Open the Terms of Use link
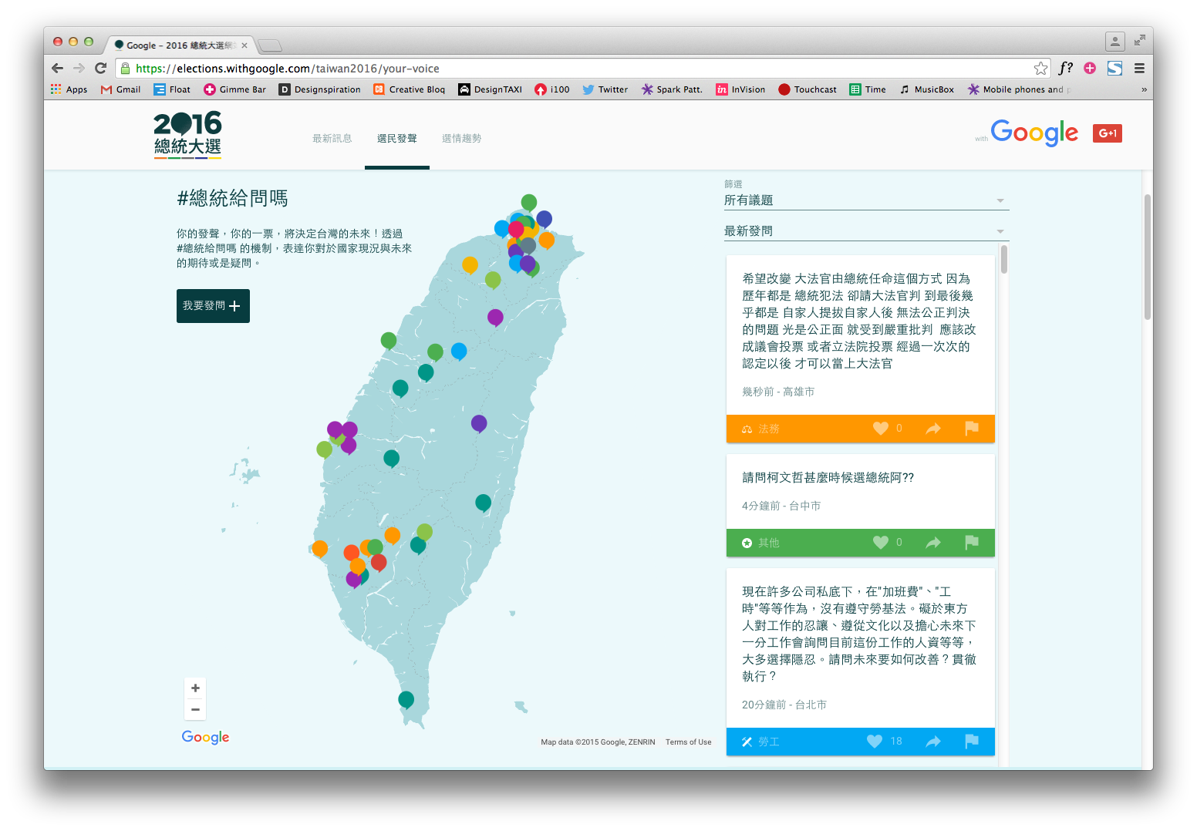 pos(687,741)
